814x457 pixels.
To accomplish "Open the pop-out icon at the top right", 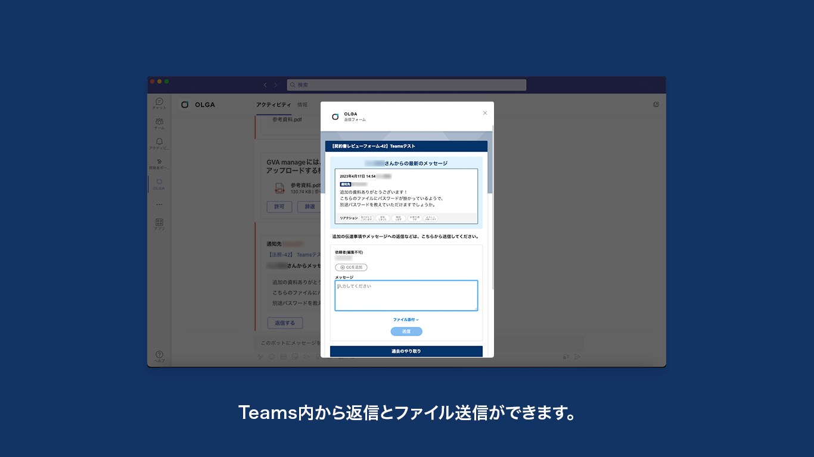I will 656,105.
